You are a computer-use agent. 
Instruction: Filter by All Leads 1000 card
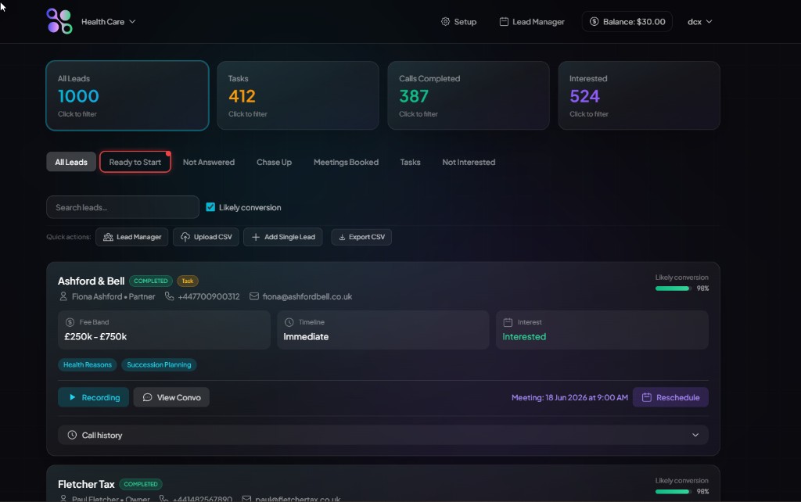(x=128, y=95)
